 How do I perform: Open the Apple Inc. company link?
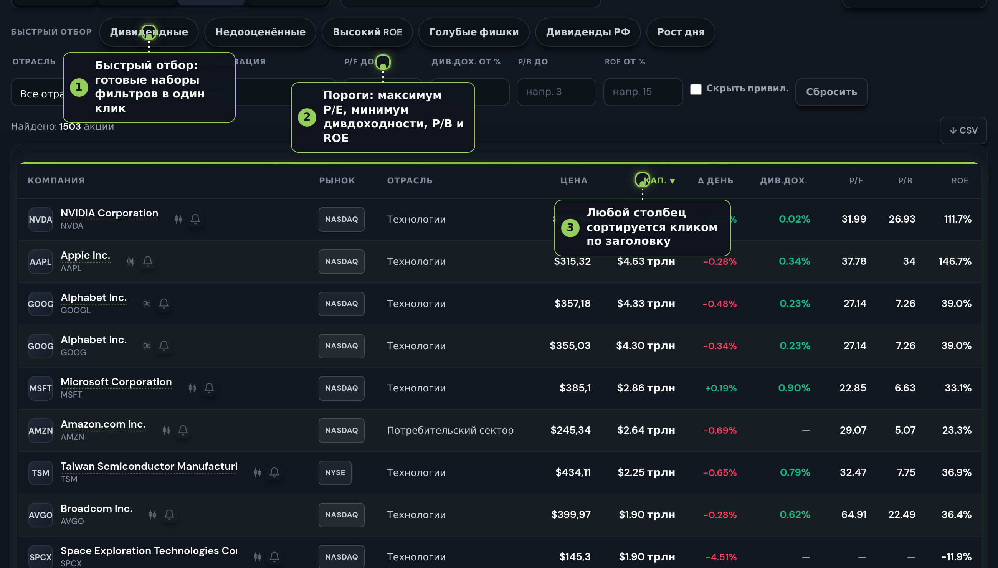86,255
